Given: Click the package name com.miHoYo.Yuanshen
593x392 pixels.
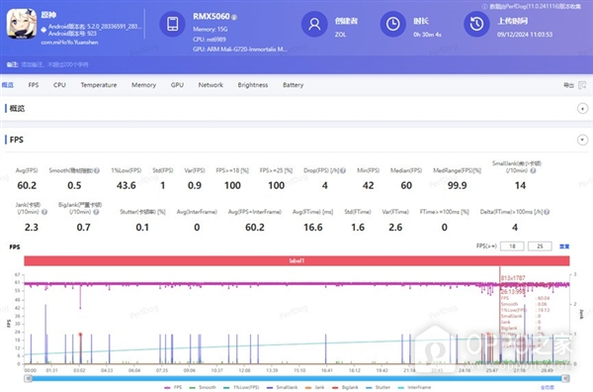Looking at the screenshot, I should [x=69, y=43].
